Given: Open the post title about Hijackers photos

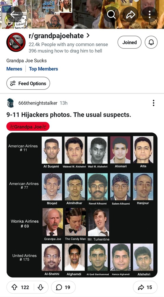Looking at the screenshot, I should [69, 115].
